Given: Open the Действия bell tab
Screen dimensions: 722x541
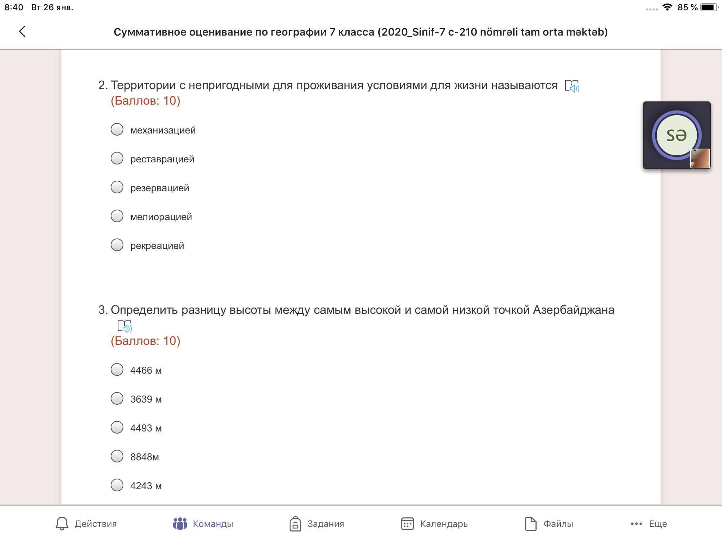Looking at the screenshot, I should point(86,524).
